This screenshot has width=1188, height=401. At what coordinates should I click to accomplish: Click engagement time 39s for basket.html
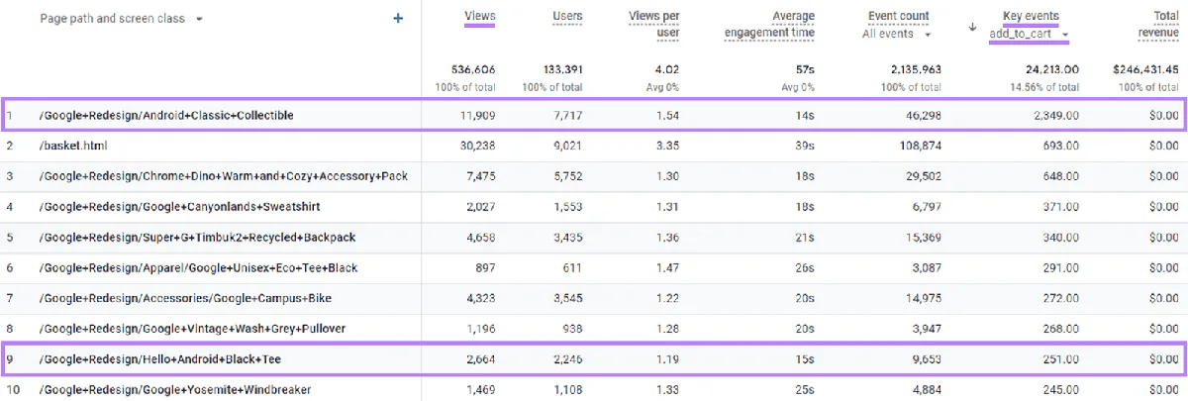806,146
